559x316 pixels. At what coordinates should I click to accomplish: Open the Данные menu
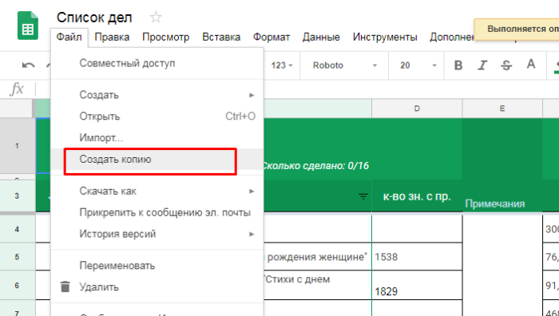pyautogui.click(x=321, y=37)
